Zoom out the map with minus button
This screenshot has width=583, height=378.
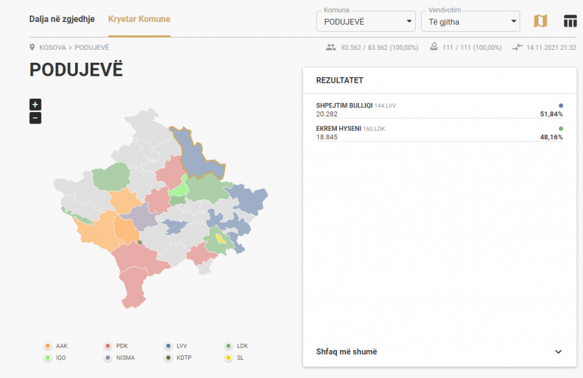pos(36,118)
